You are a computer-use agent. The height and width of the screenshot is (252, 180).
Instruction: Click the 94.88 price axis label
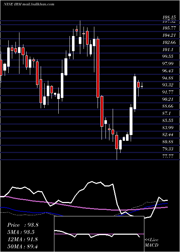click(x=168, y=78)
